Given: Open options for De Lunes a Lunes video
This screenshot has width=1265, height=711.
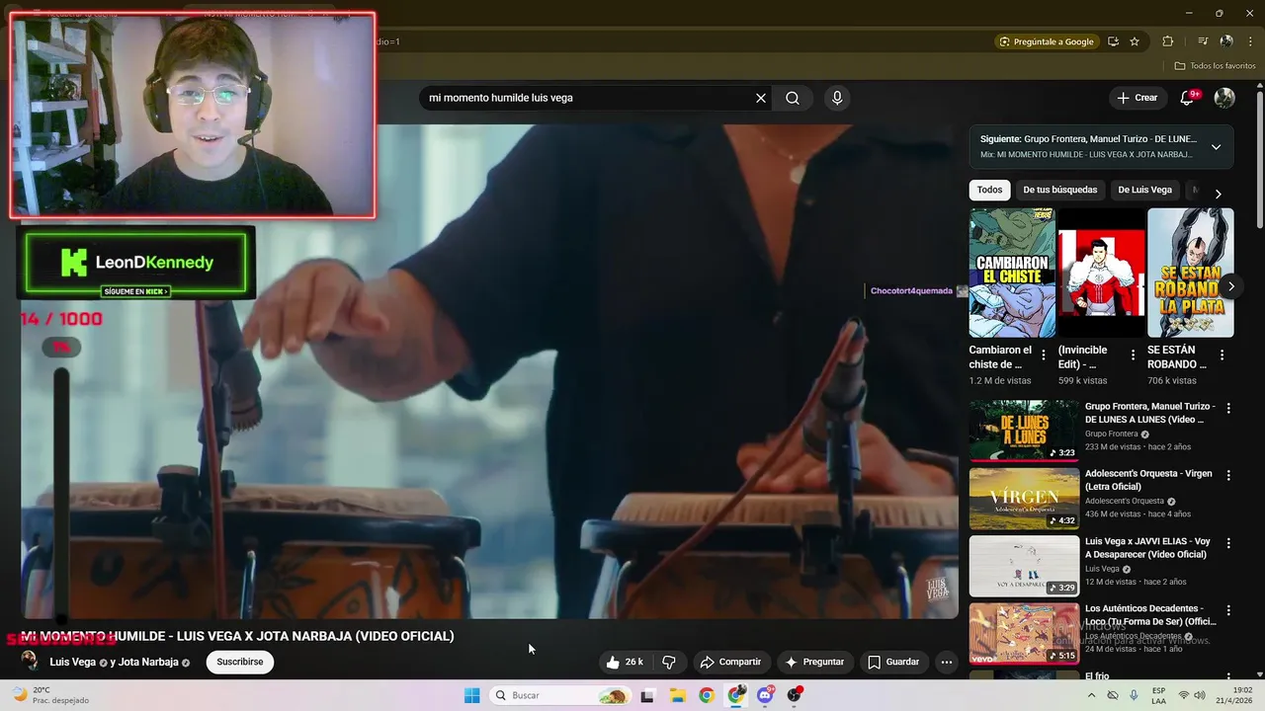Looking at the screenshot, I should (x=1228, y=408).
